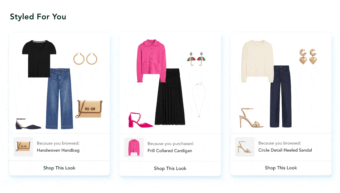Shop This Look for handbag outfit
The width and height of the screenshot is (340, 193).
(59, 168)
